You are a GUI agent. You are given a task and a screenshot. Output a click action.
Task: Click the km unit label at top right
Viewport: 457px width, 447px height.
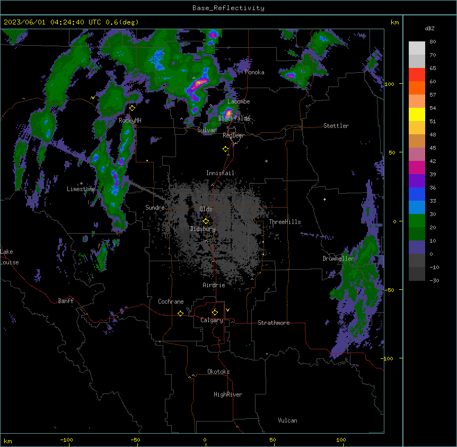[394, 22]
